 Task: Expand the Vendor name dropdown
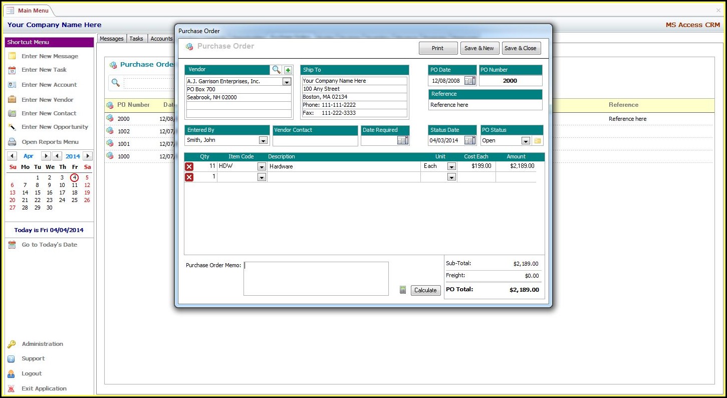[287, 82]
